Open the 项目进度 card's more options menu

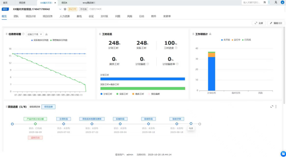pos(276,107)
